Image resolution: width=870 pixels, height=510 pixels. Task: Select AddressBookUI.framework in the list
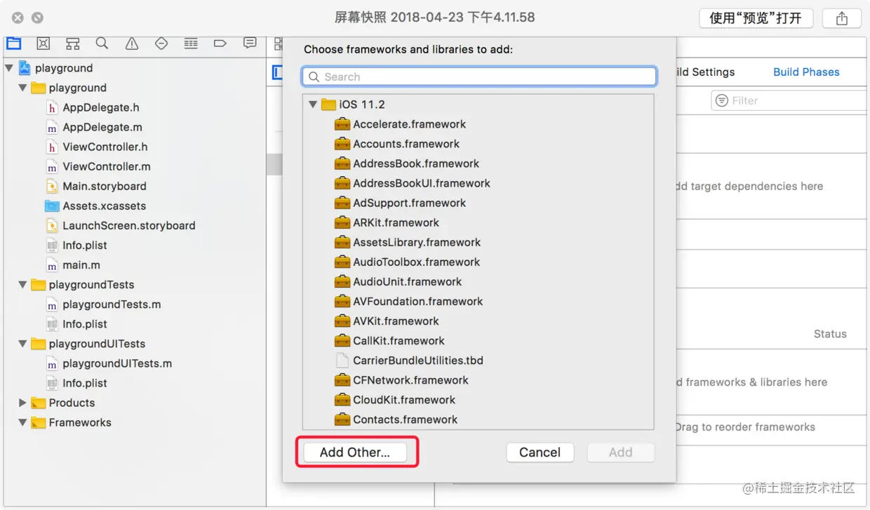[422, 183]
